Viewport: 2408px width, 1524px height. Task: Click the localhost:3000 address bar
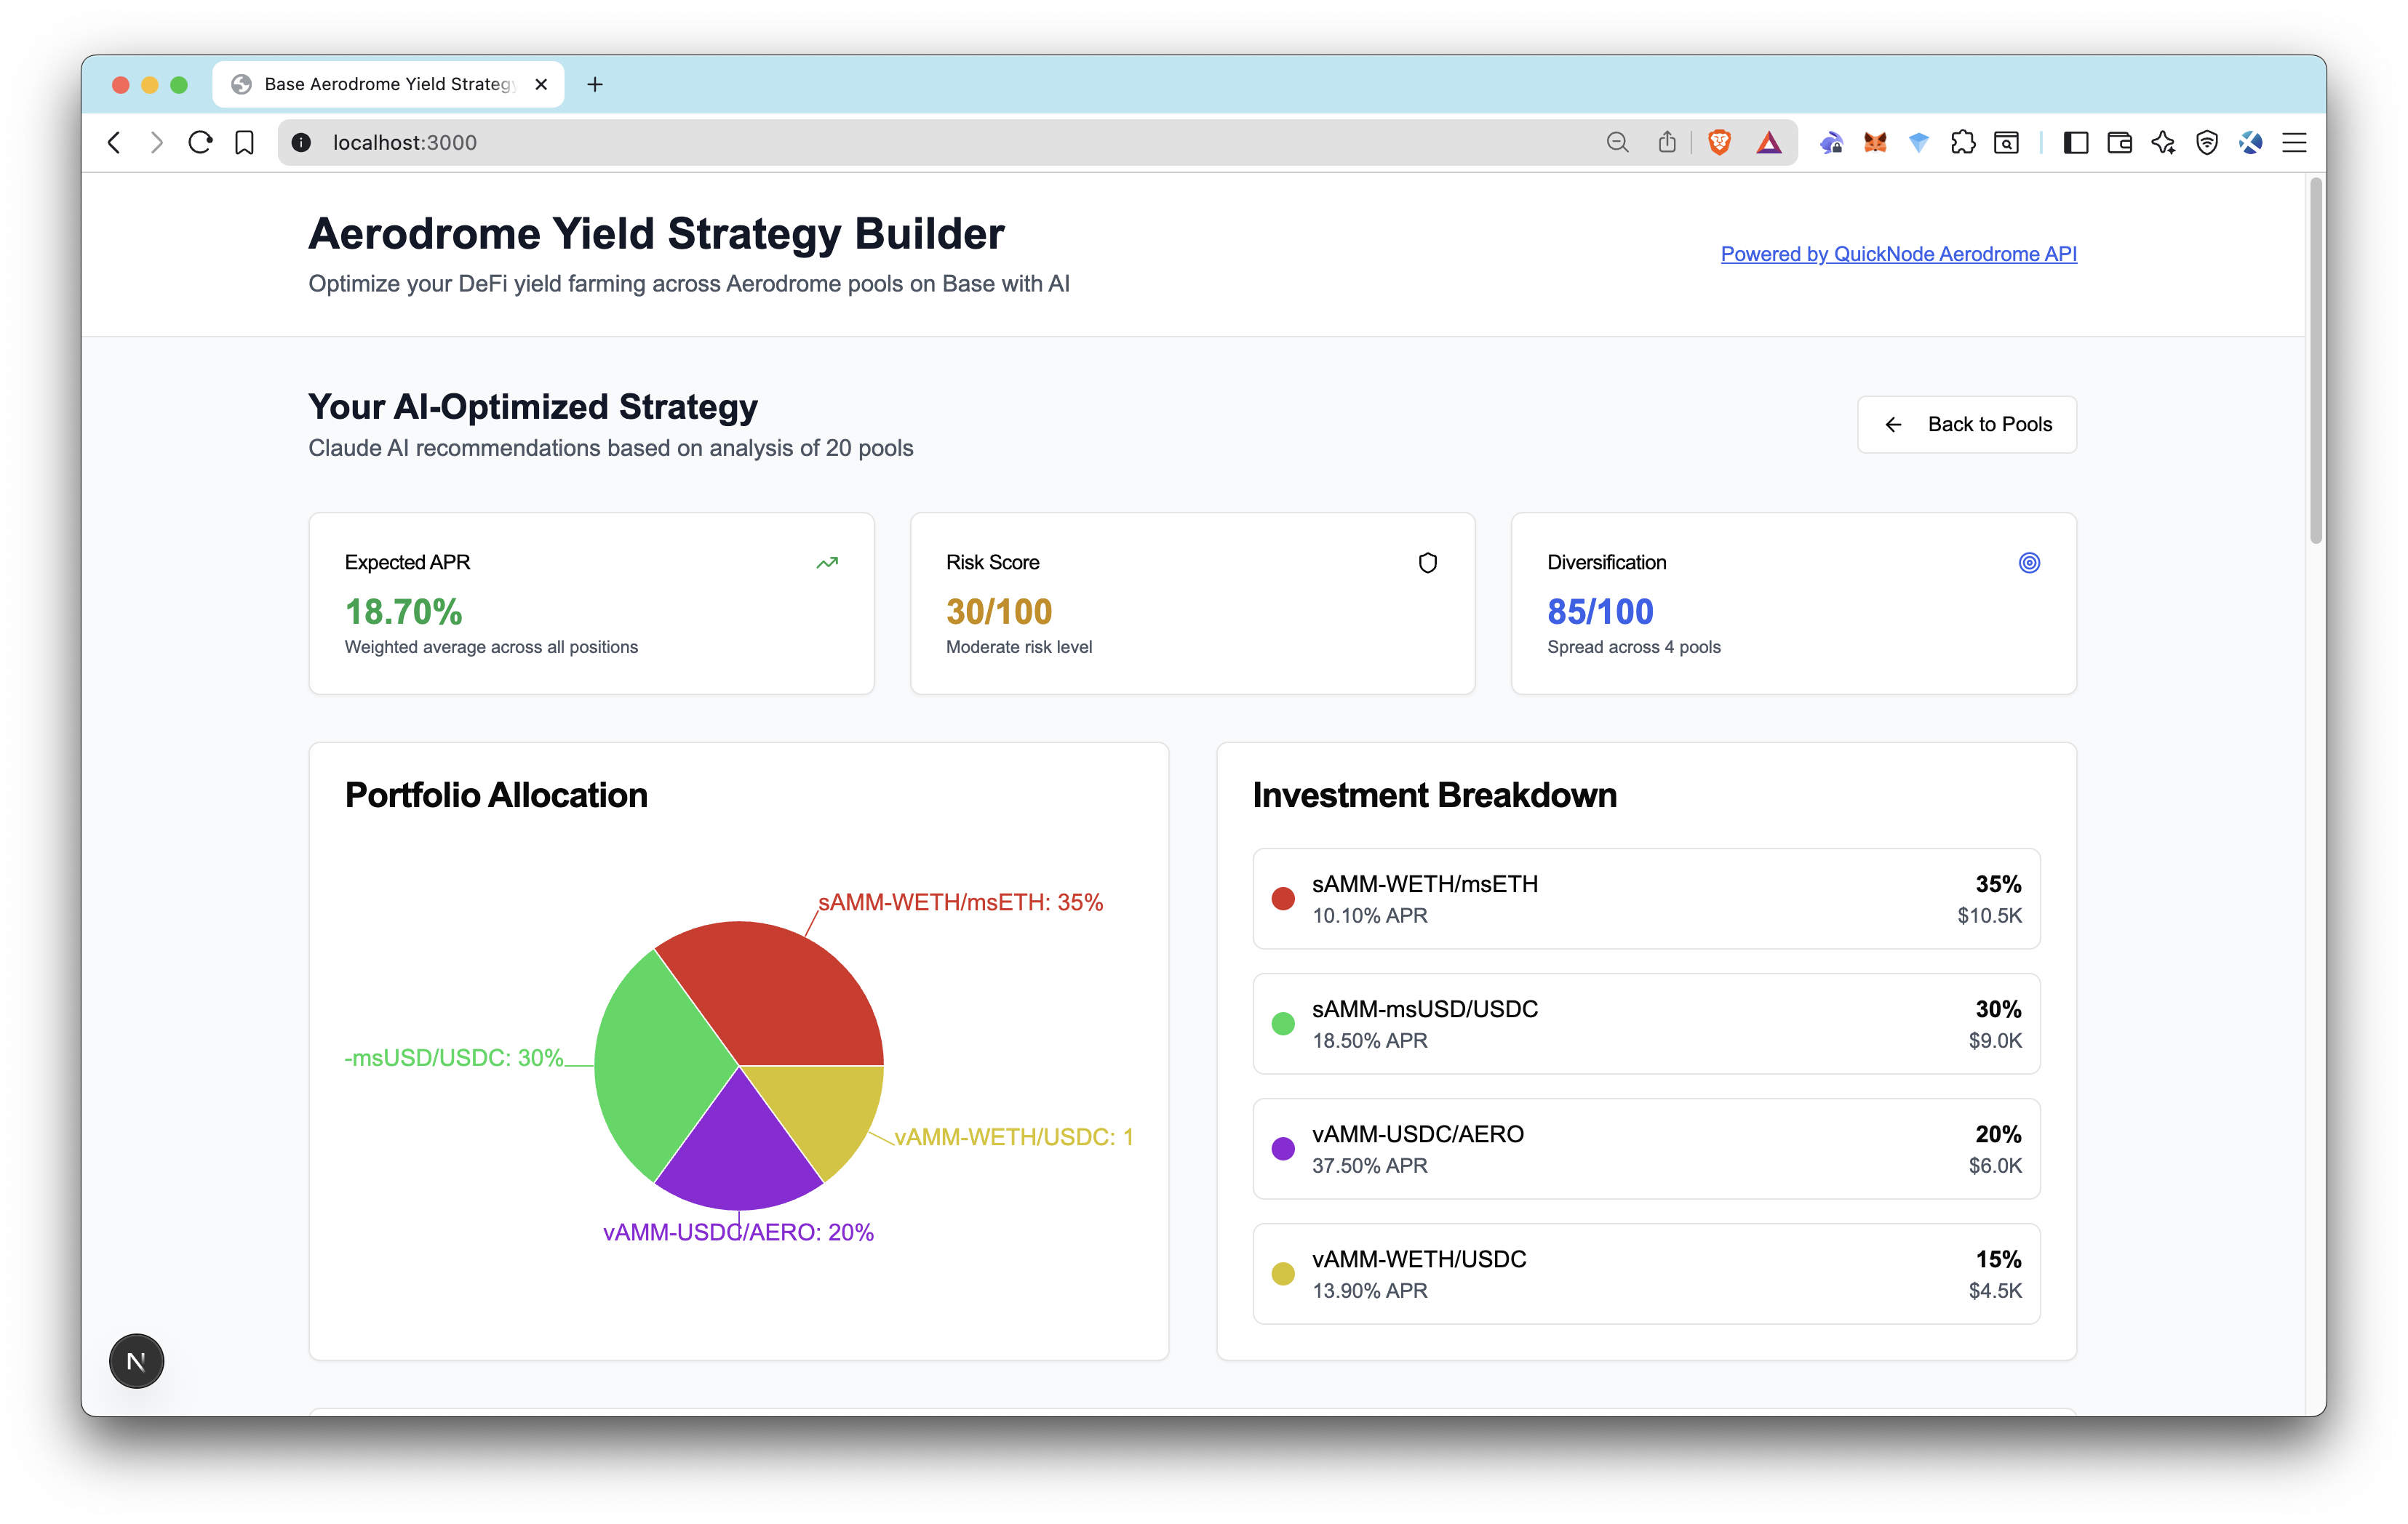point(900,143)
